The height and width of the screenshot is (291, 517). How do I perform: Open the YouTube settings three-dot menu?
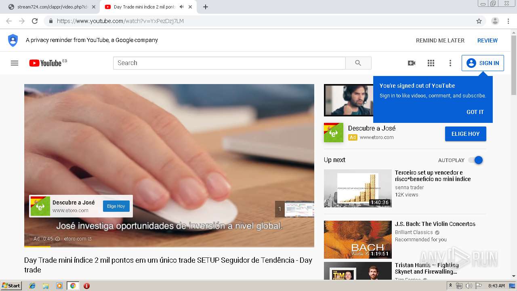pyautogui.click(x=450, y=63)
